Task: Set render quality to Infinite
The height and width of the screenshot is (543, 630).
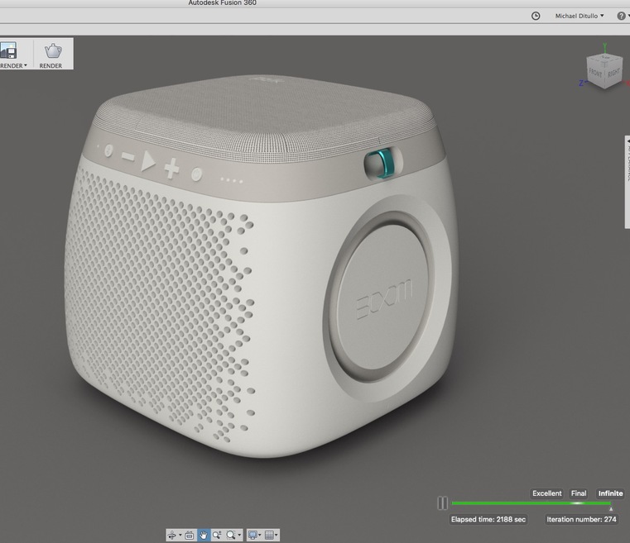Action: (x=610, y=493)
